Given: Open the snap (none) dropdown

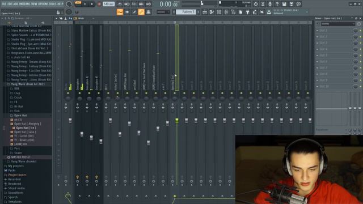Looking at the screenshot, I should [163, 12].
